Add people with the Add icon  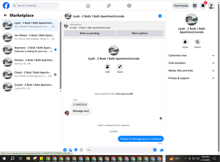[x=107, y=67]
